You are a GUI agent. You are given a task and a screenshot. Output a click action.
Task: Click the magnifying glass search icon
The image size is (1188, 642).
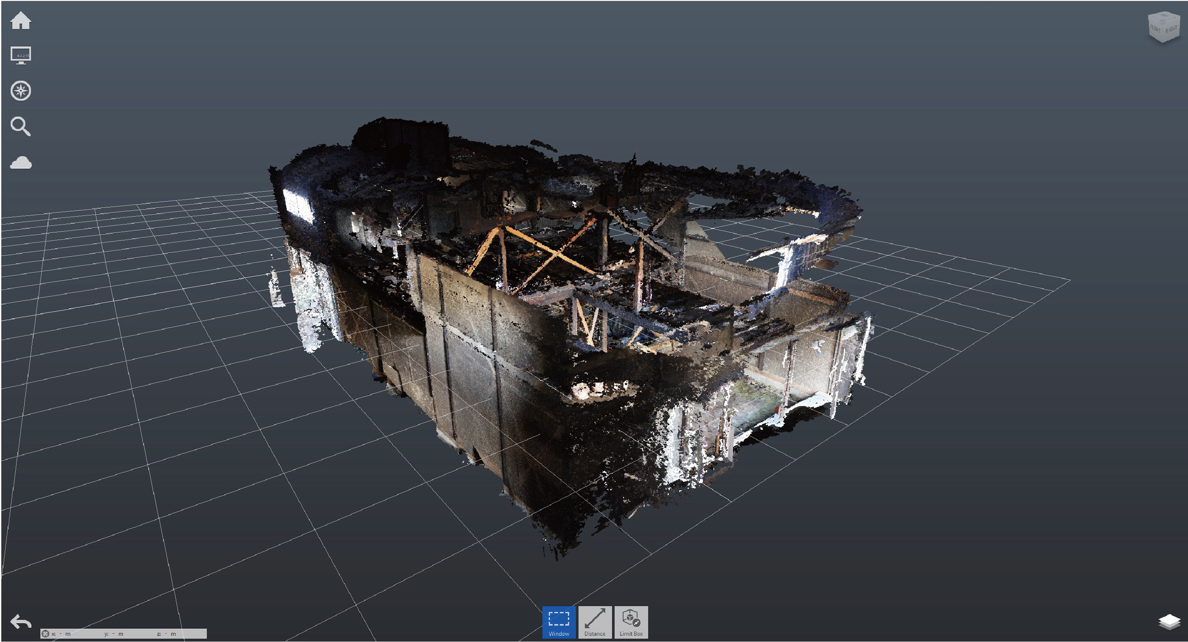pyautogui.click(x=21, y=126)
